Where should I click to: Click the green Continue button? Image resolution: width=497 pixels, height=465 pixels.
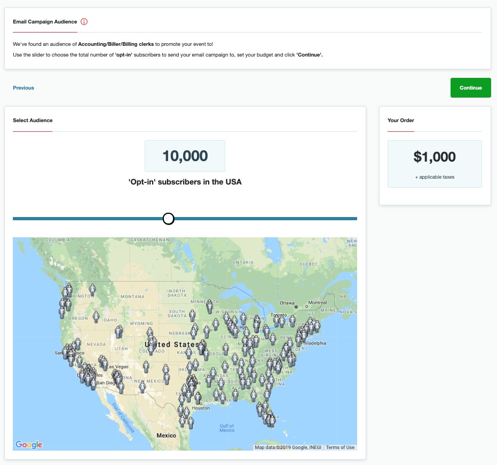pos(470,87)
